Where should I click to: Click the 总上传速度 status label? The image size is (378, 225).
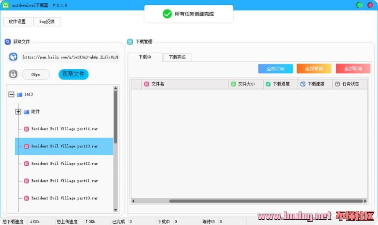coord(67,221)
